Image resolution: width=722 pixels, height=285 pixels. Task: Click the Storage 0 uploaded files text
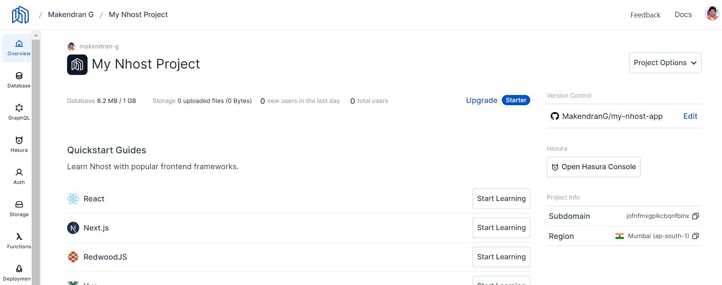click(202, 101)
